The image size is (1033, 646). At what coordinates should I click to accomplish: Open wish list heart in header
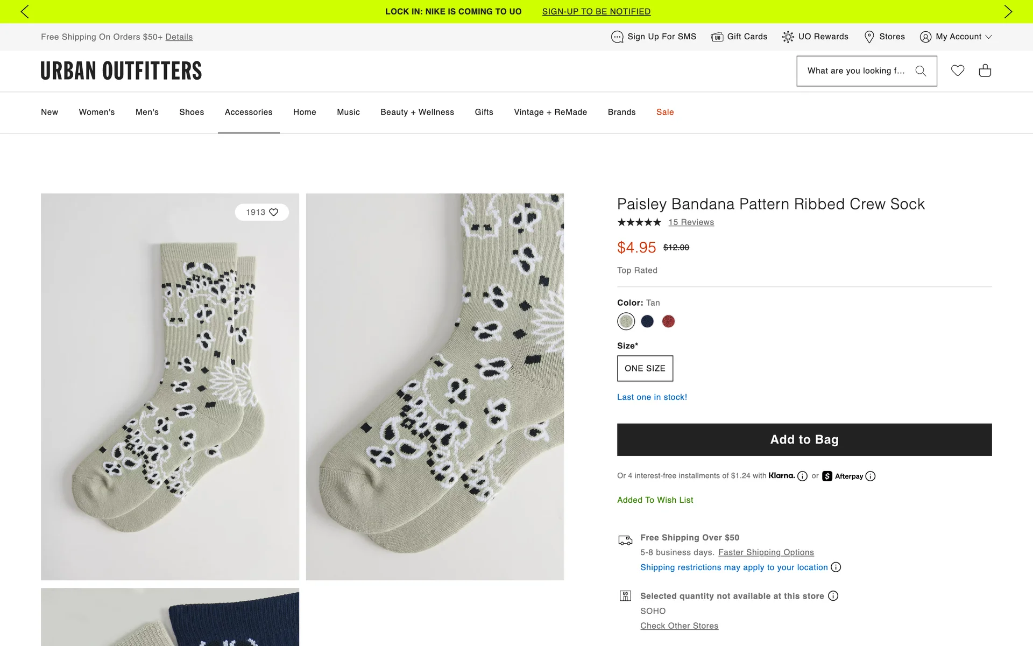click(x=958, y=71)
